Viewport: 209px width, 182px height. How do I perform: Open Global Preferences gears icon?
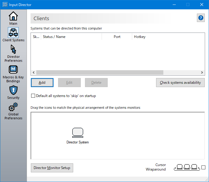click(x=13, y=107)
